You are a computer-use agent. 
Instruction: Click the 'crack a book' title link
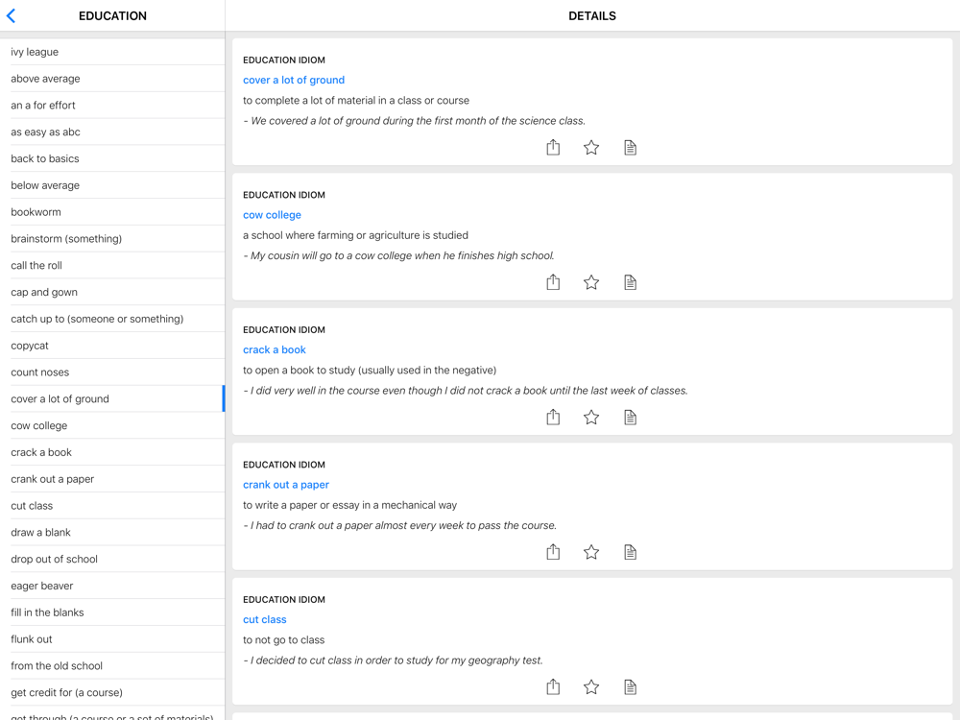275,349
